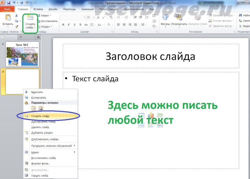Click the Создать слайд ribbon button icon
The width and height of the screenshot is (250, 179).
click(30, 18)
